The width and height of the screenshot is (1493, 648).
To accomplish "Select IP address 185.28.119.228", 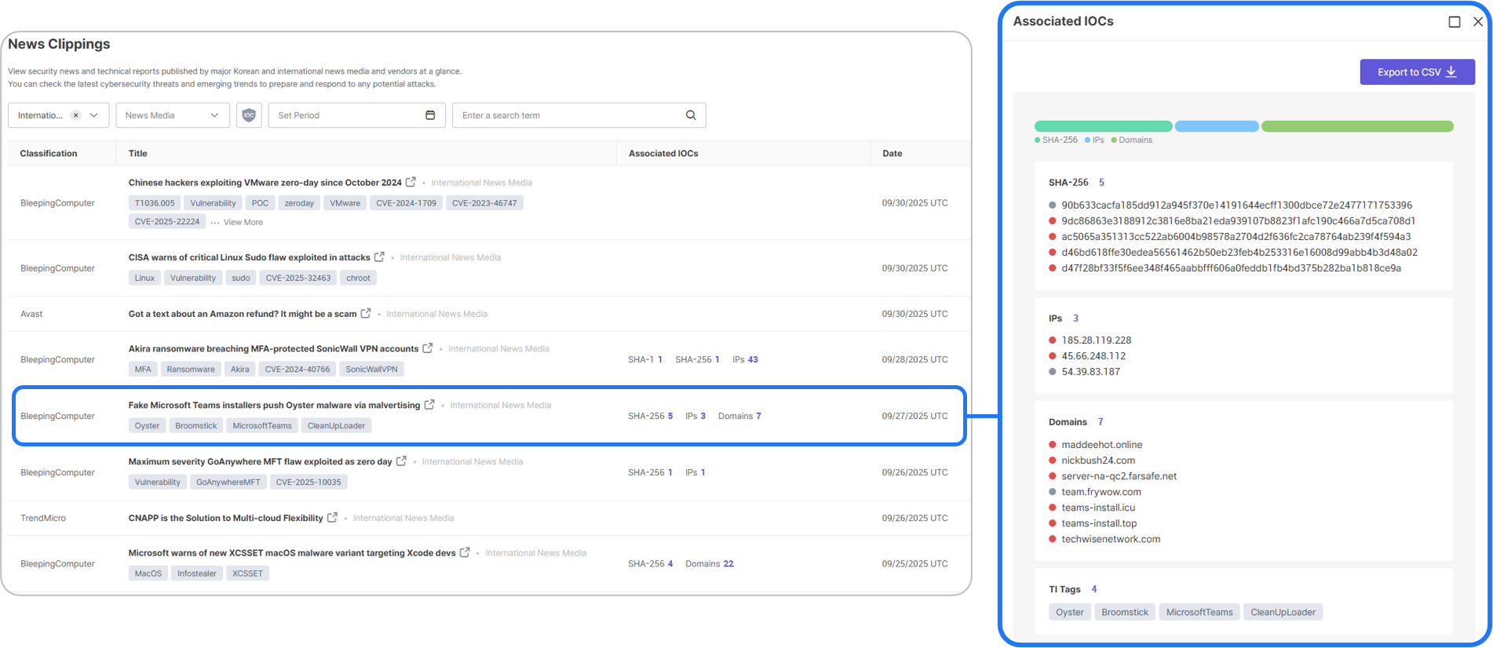I will [1097, 340].
